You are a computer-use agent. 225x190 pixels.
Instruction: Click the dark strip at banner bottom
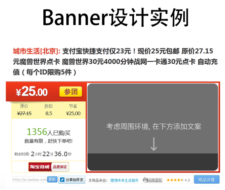coord(153,162)
